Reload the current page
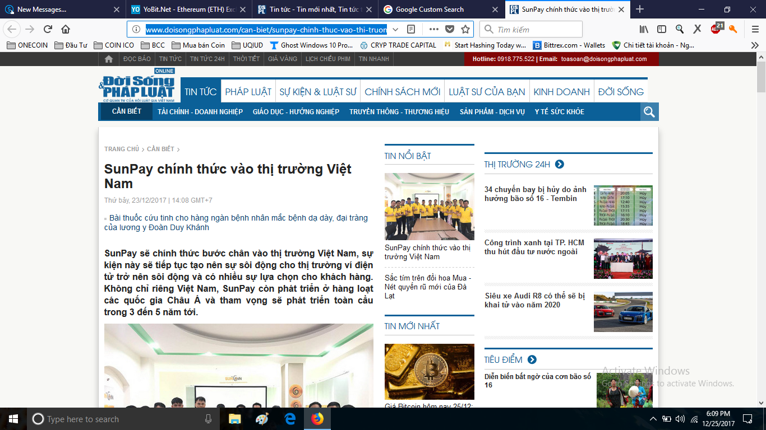The image size is (766, 430). 48,29
